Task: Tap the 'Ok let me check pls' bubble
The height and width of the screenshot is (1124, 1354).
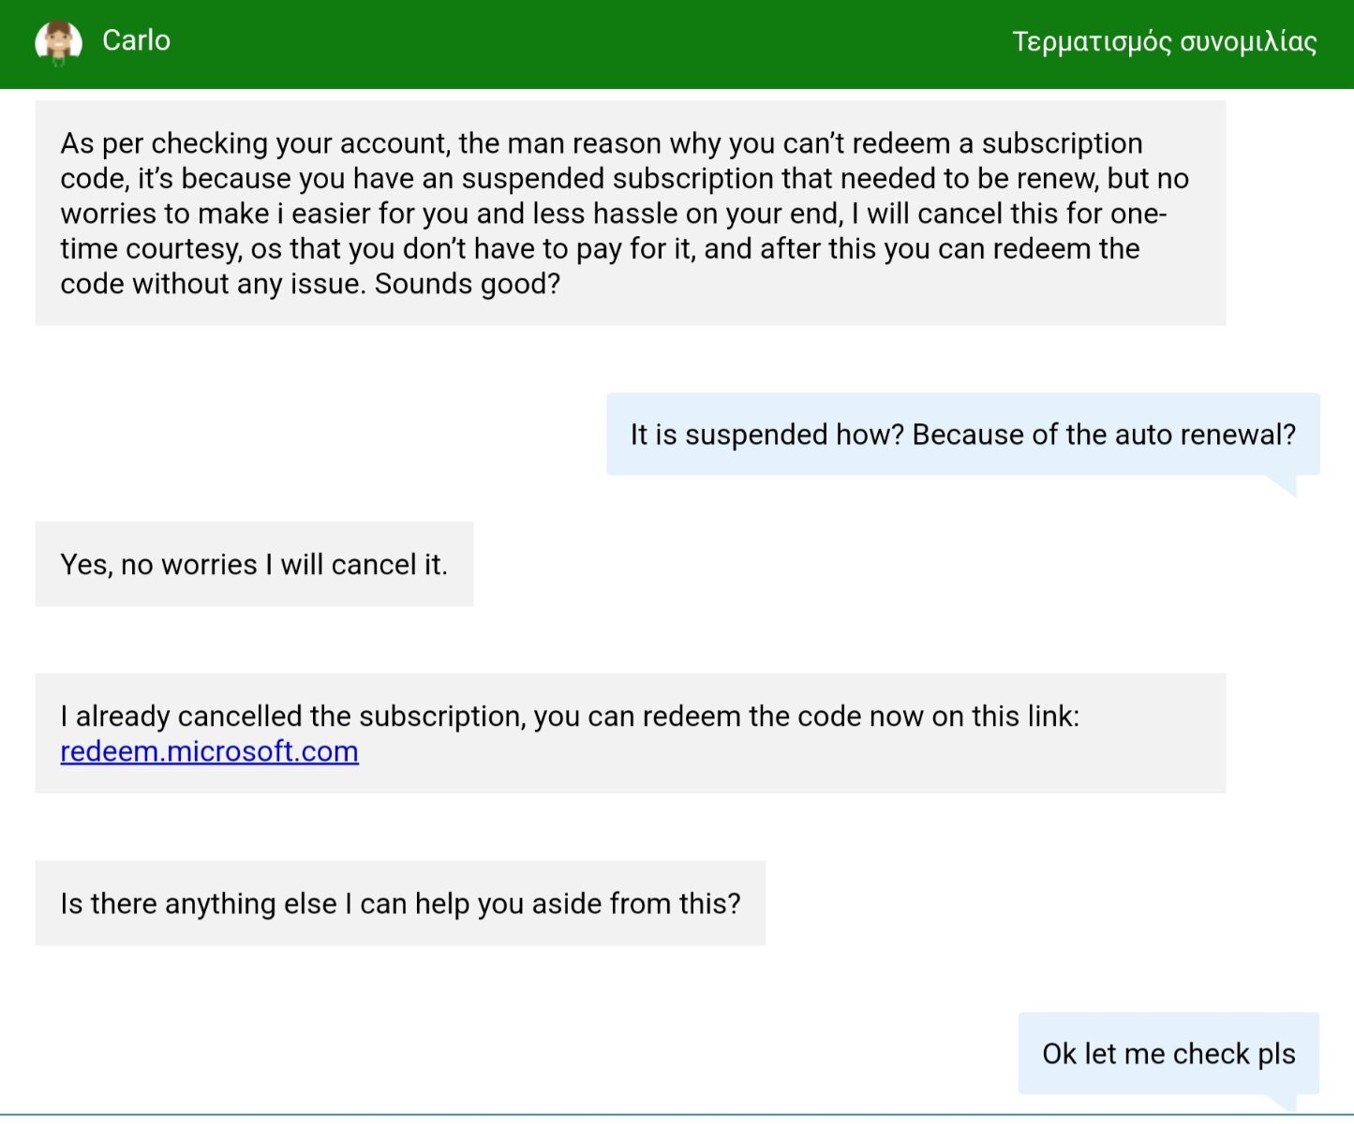Action: click(x=1168, y=1053)
